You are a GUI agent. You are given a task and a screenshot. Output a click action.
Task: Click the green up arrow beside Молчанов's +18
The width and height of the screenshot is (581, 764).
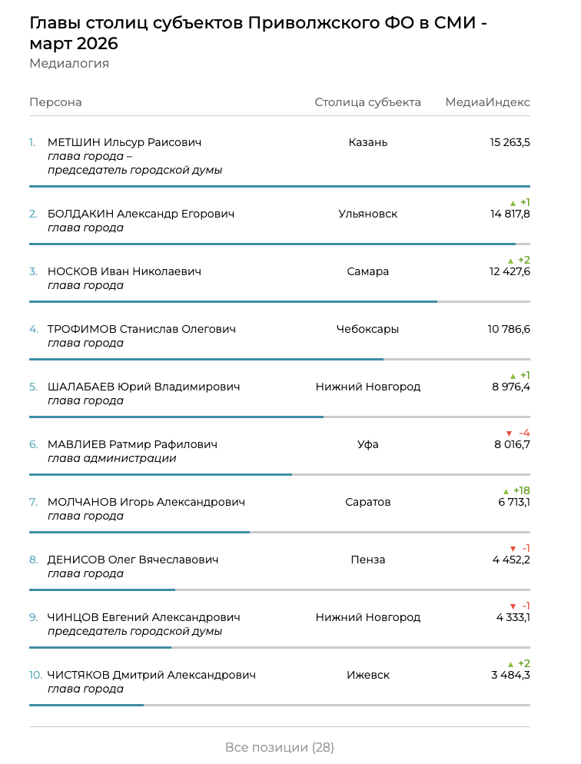[506, 491]
